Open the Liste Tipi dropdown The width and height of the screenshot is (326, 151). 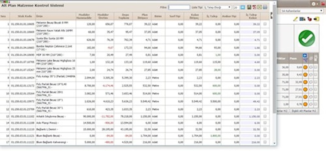tap(217, 7)
